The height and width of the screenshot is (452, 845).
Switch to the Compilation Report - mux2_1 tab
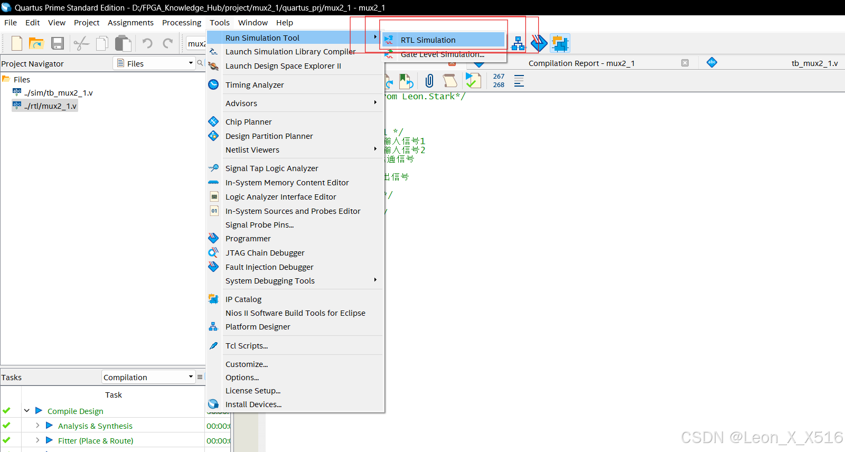coord(581,63)
